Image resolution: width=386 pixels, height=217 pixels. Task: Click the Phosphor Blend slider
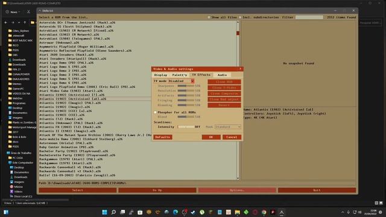(185, 116)
